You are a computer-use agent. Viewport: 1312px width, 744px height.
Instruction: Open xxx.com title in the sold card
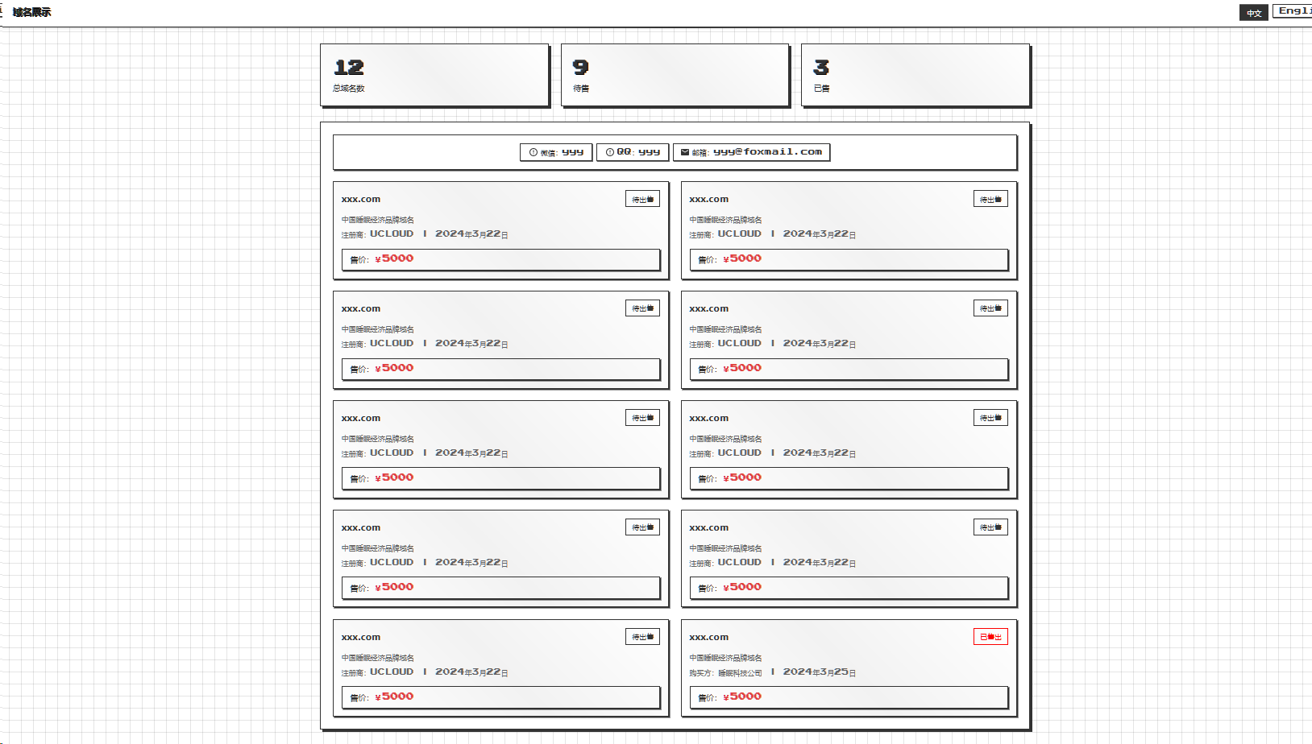(708, 637)
